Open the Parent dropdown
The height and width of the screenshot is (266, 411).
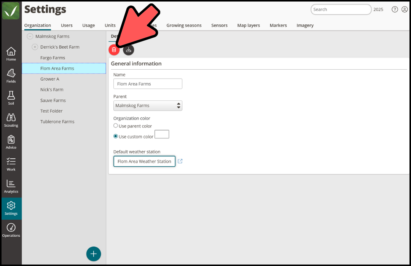(x=148, y=106)
